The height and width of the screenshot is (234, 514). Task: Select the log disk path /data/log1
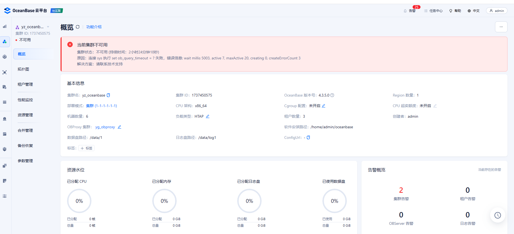pos(207,137)
